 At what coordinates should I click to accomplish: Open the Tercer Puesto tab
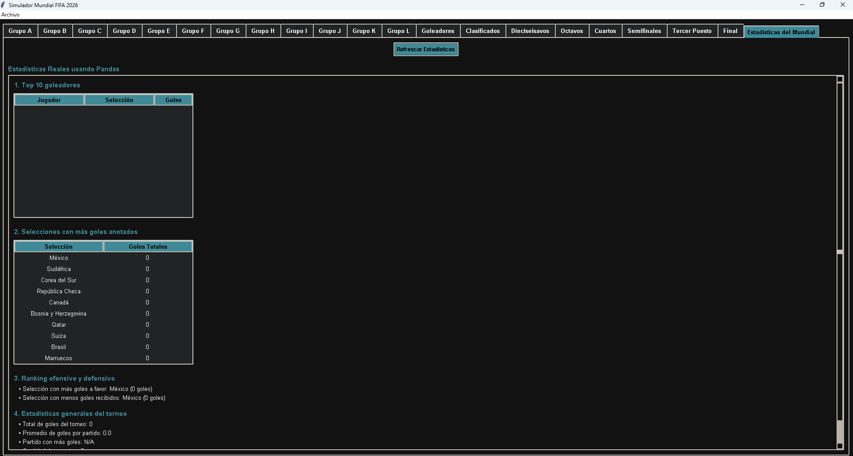click(x=692, y=31)
